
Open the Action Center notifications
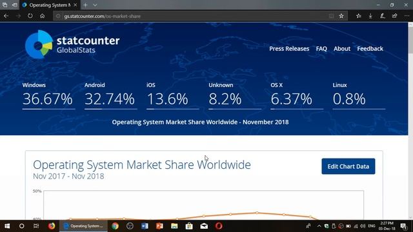click(x=403, y=226)
